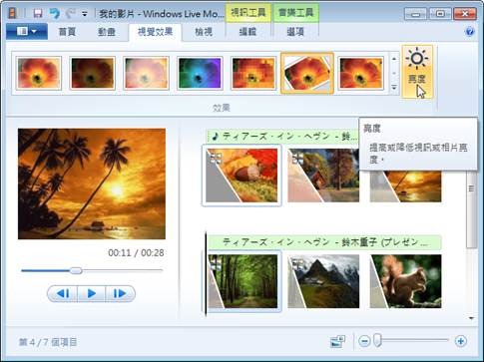
Task: Apply the first no-effect flower thumbnail
Action: click(39, 73)
